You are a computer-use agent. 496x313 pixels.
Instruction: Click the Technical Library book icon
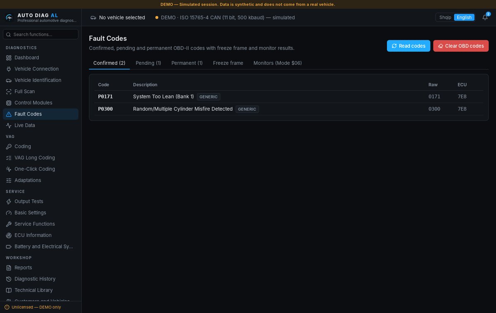(x=9, y=290)
